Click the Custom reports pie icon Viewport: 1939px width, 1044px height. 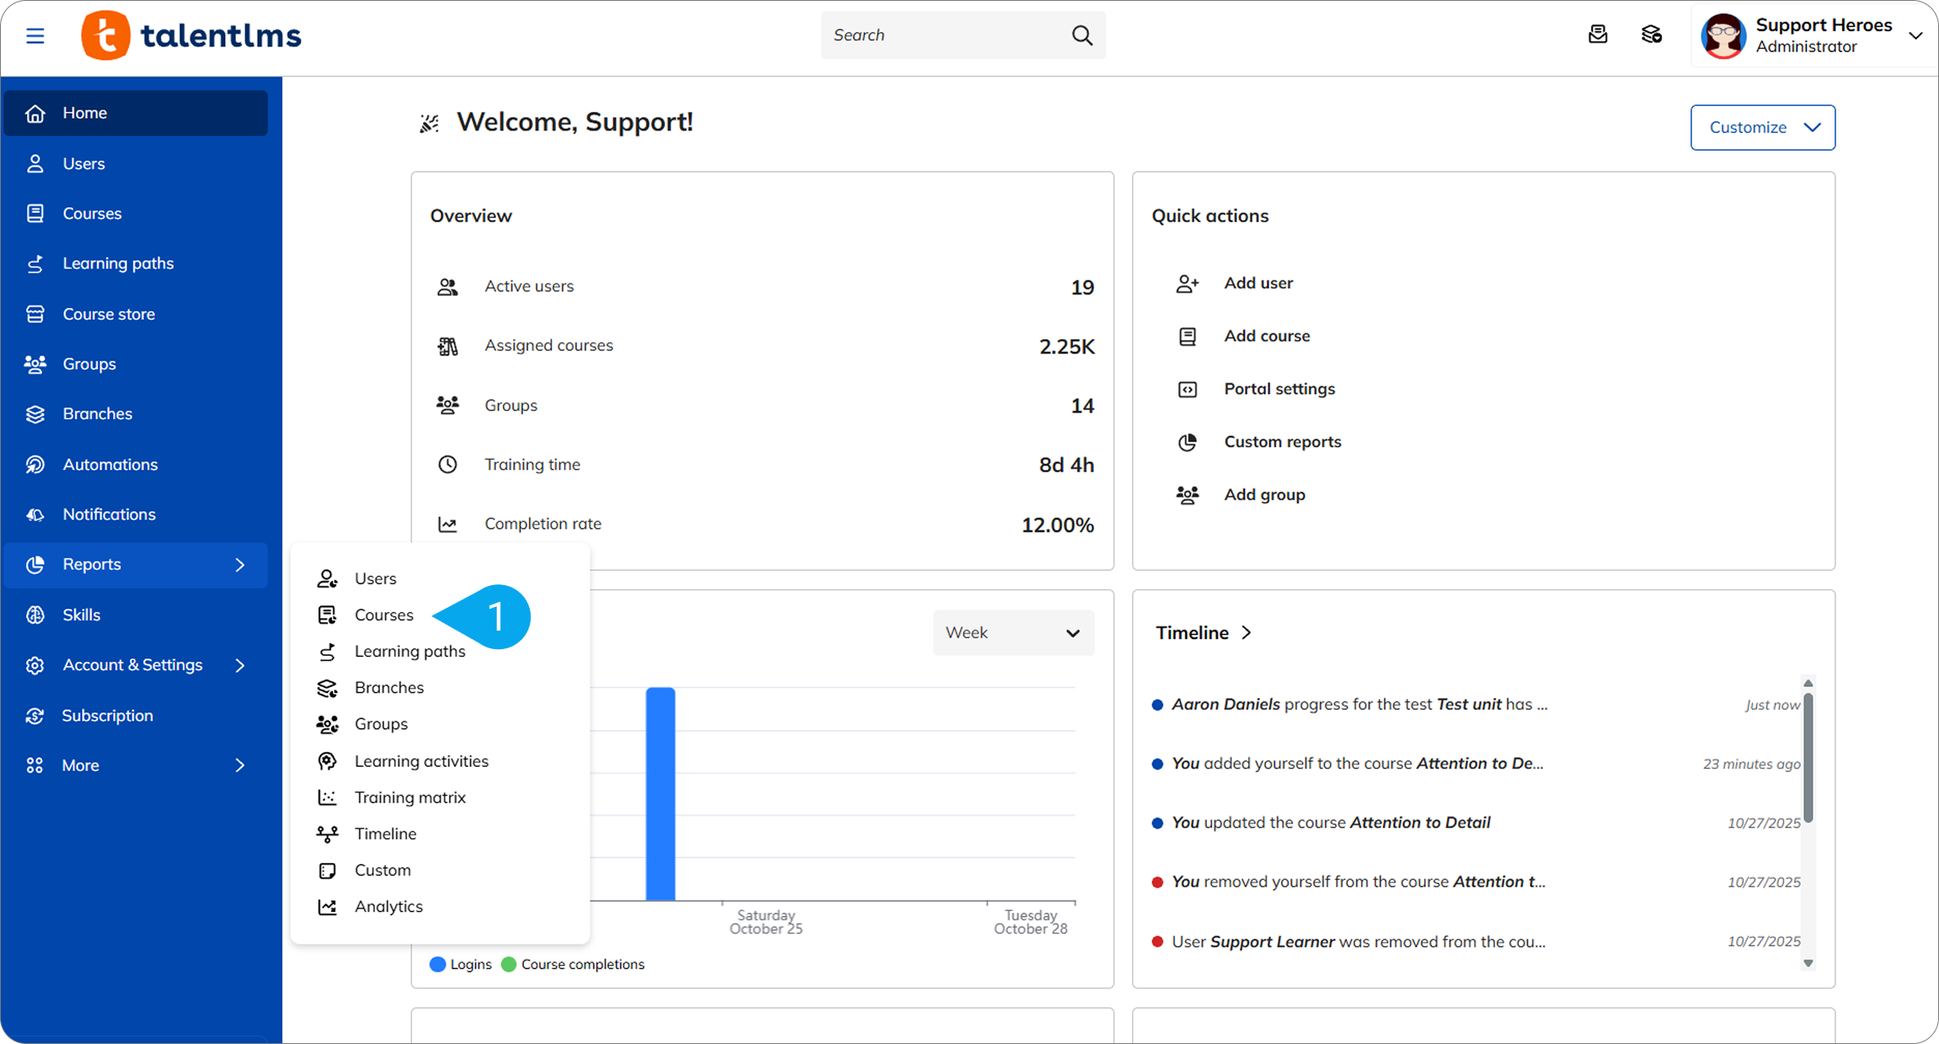[1187, 442]
